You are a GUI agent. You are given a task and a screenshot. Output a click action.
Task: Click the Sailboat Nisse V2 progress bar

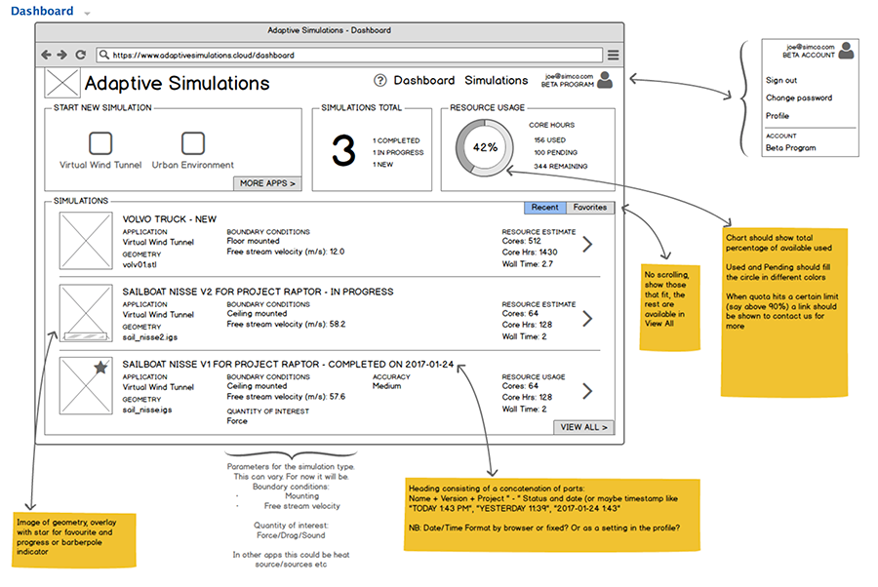86,336
